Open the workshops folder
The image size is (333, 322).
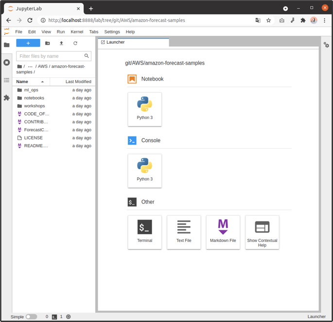[x=54, y=106]
